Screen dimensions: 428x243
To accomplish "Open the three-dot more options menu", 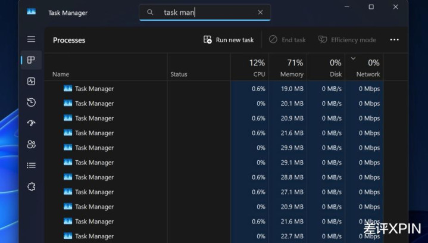I will (394, 40).
